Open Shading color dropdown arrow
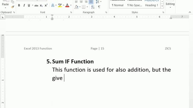 coord(80,7)
